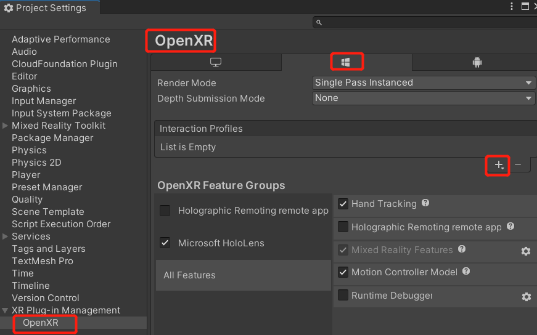Disable the Microsoft HoloLens feature group checkbox

tap(165, 243)
